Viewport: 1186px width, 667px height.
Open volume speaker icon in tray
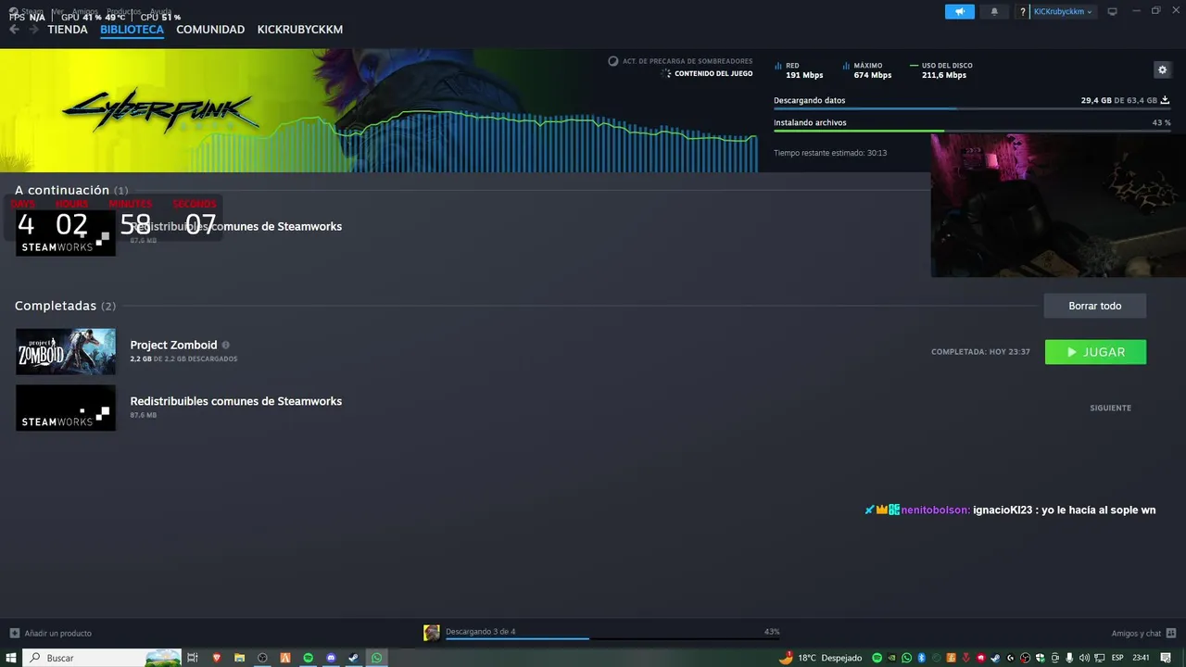point(1084,658)
